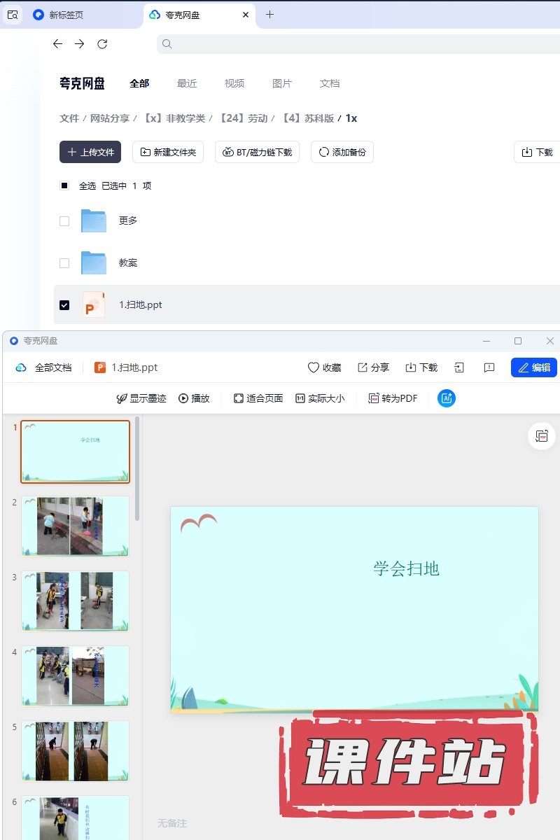560x840 pixels.
Task: Click the browser refresh icon
Action: (102, 44)
